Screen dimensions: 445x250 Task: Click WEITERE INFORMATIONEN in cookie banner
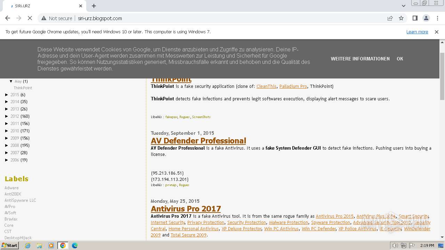click(360, 59)
